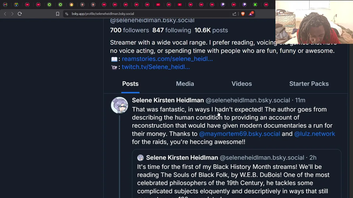This screenshot has width=353, height=198.
Task: Open the twitch.tv/Selene_heidl link
Action: point(156,67)
